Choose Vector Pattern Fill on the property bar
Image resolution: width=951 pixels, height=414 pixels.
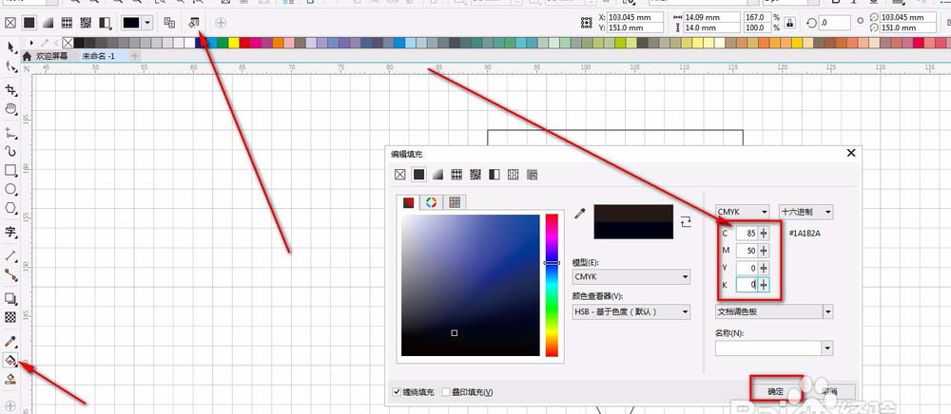point(67,23)
